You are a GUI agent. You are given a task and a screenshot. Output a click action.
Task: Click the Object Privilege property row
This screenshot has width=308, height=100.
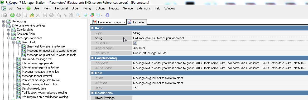tap(199, 98)
